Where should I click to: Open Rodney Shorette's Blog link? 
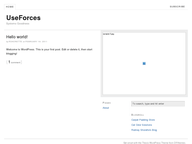click(144, 130)
